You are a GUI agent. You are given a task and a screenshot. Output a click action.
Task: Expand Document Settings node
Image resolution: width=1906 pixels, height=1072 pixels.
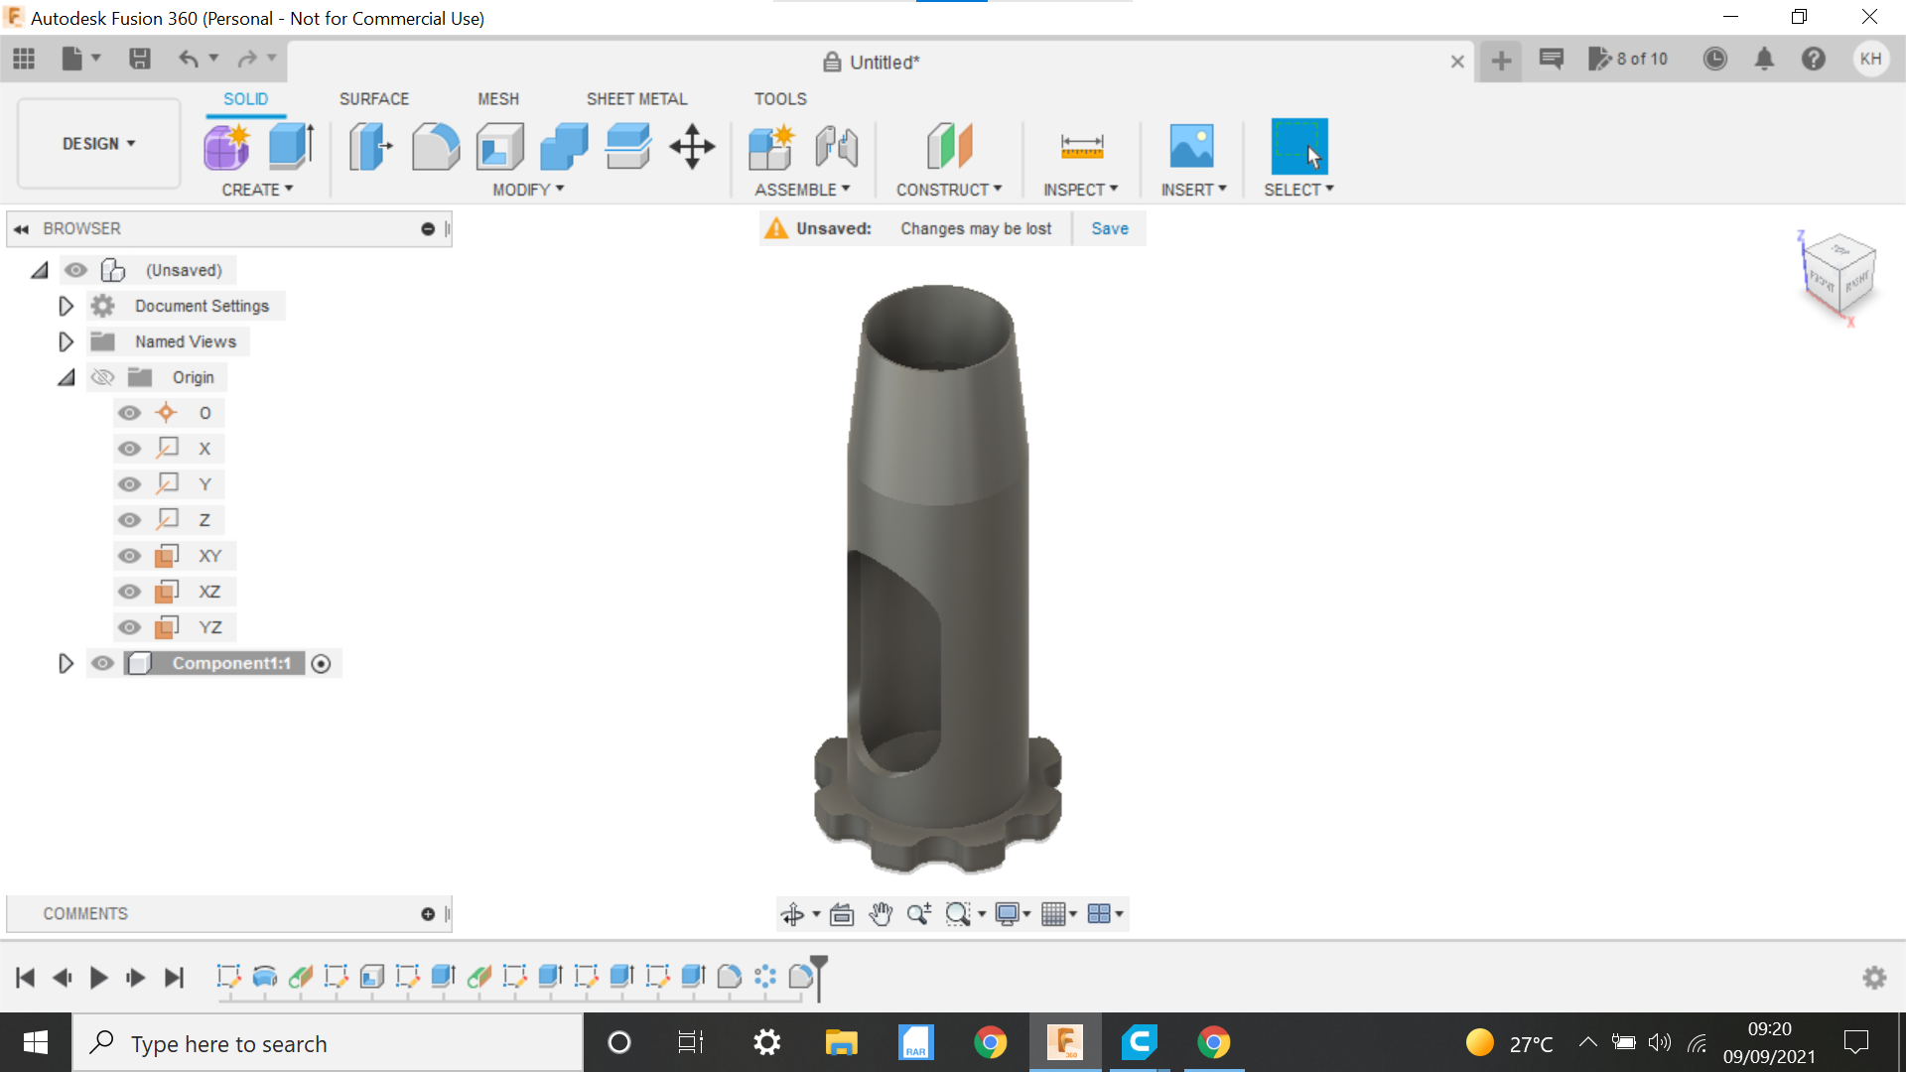pyautogui.click(x=66, y=306)
